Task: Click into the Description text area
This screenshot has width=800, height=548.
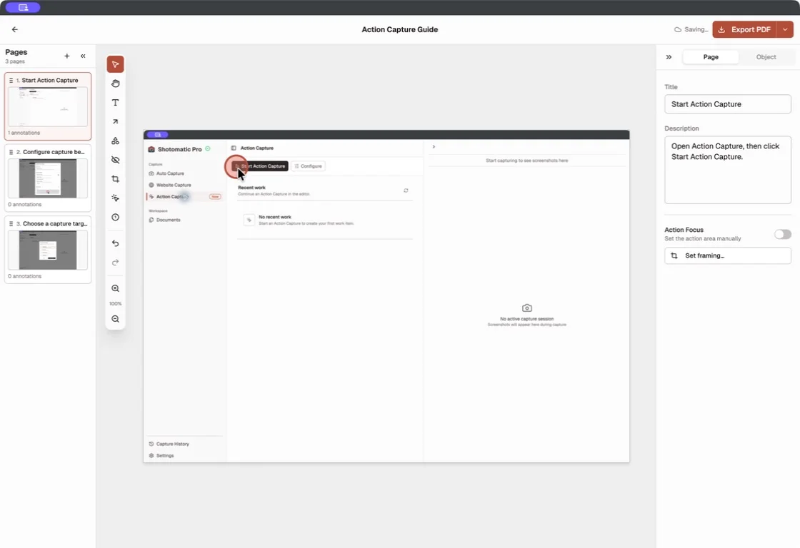Action: [728, 170]
